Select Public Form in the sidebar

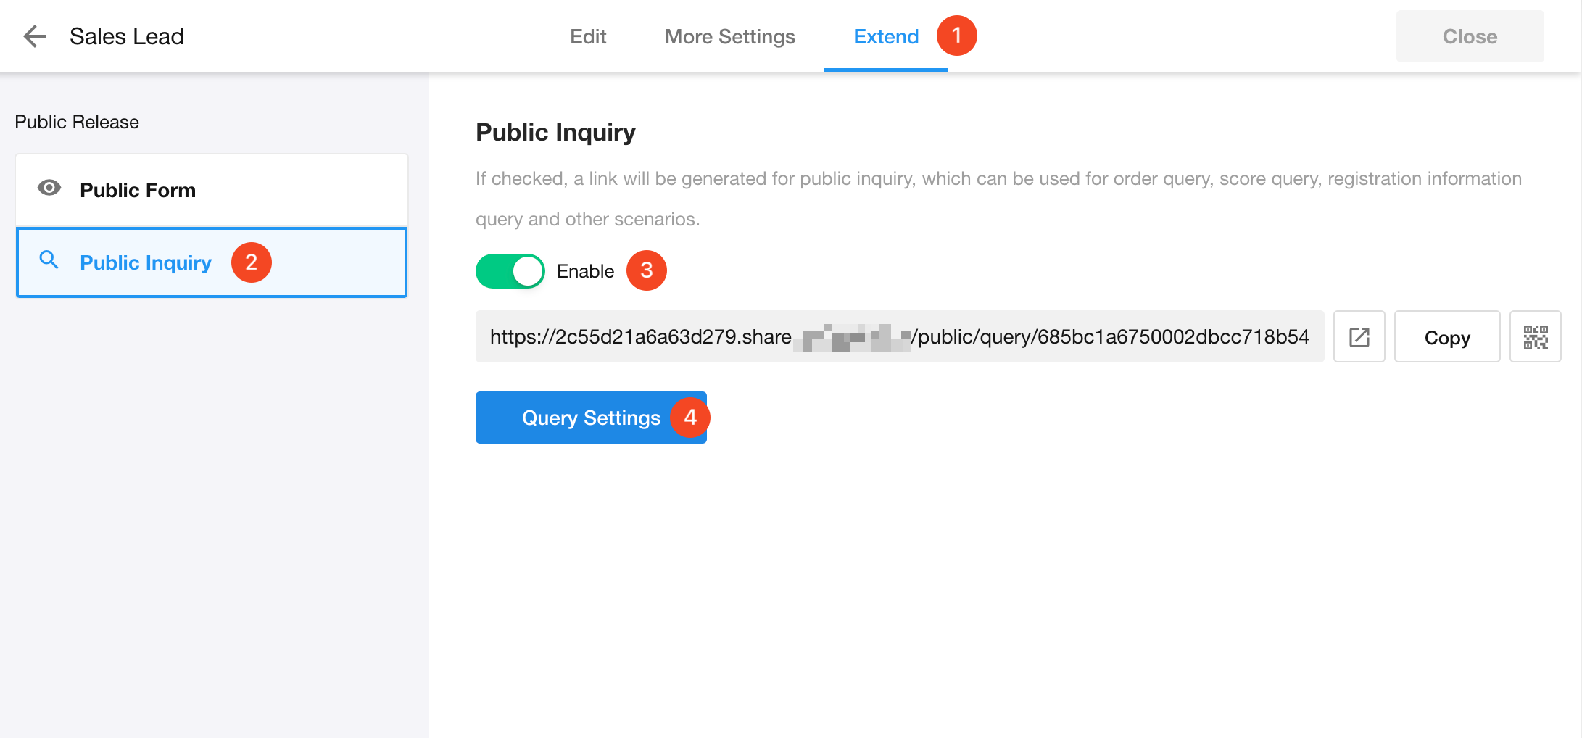138,190
